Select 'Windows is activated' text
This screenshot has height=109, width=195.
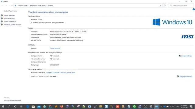click(38, 73)
